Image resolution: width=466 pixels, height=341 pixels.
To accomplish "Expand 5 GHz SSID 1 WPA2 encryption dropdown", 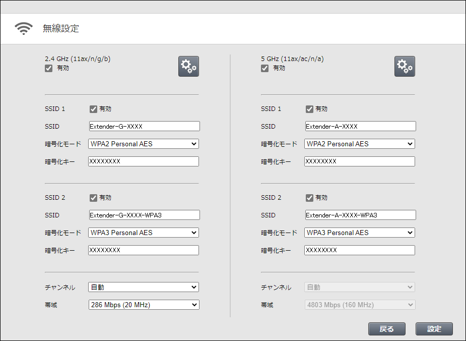I will coord(360,144).
